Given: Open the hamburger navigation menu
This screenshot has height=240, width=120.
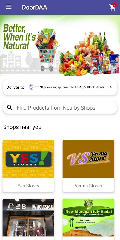Looking at the screenshot, I should [x=9, y=7].
